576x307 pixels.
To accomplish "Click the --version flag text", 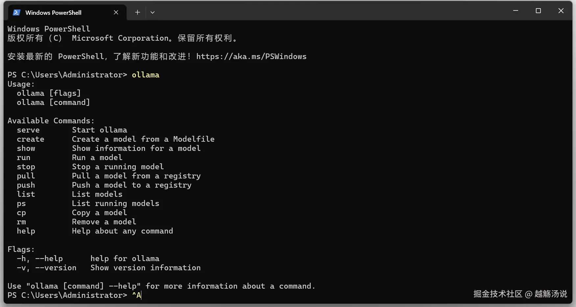I will coord(56,268).
